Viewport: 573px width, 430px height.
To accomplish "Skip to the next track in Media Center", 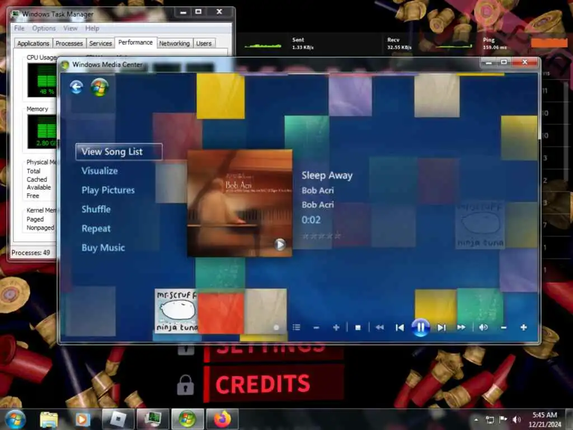I will point(442,328).
